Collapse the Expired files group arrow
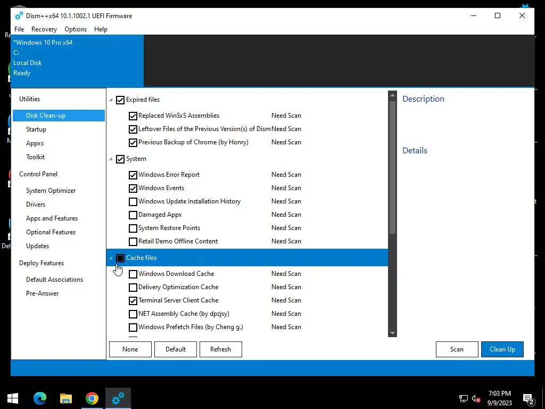 click(x=111, y=100)
